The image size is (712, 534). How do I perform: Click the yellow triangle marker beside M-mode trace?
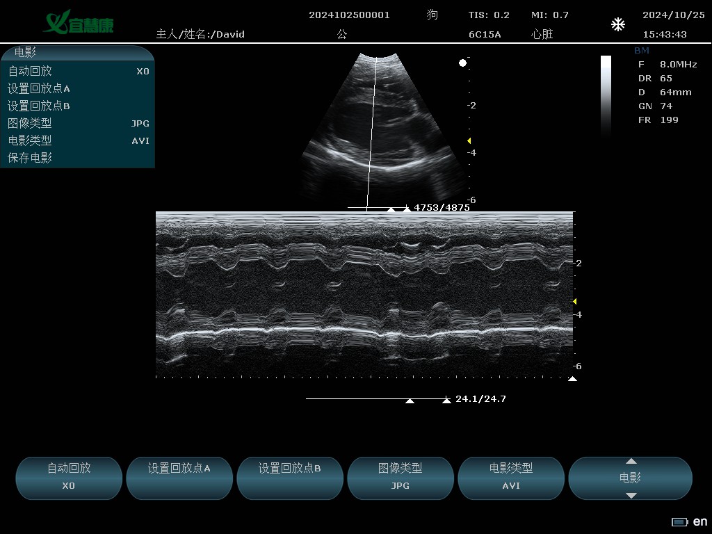(x=574, y=301)
